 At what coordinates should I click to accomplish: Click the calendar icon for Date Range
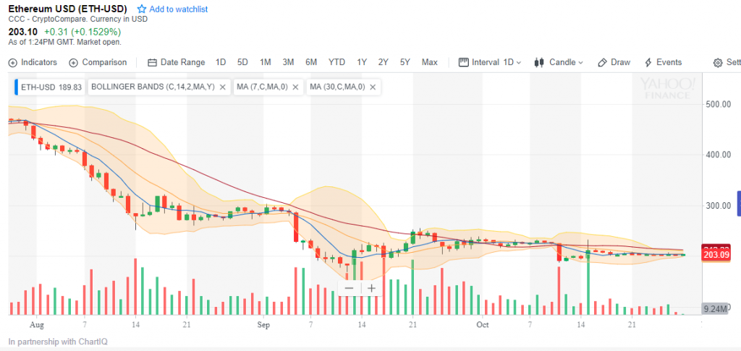click(x=152, y=63)
